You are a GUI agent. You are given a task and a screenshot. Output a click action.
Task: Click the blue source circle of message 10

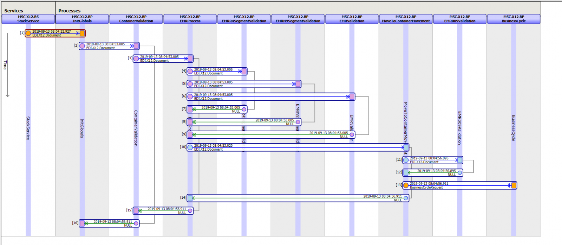pos(190,147)
